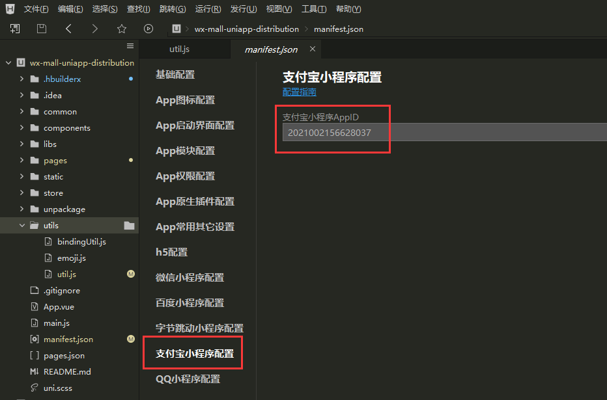Open App.vue file
This screenshot has width=607, height=400.
click(59, 306)
